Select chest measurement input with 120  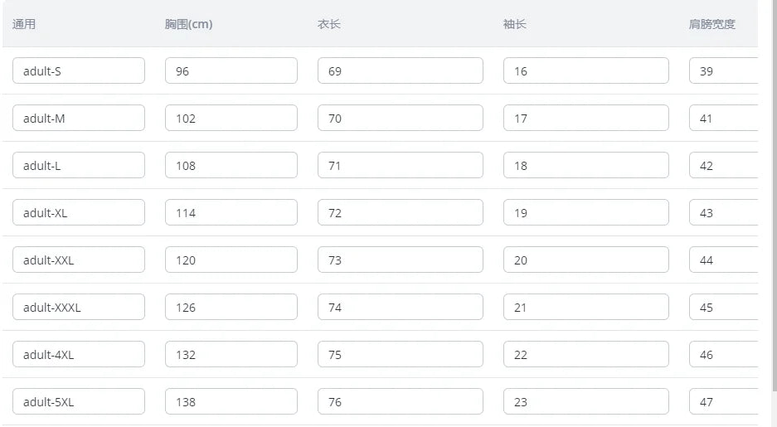(x=231, y=260)
